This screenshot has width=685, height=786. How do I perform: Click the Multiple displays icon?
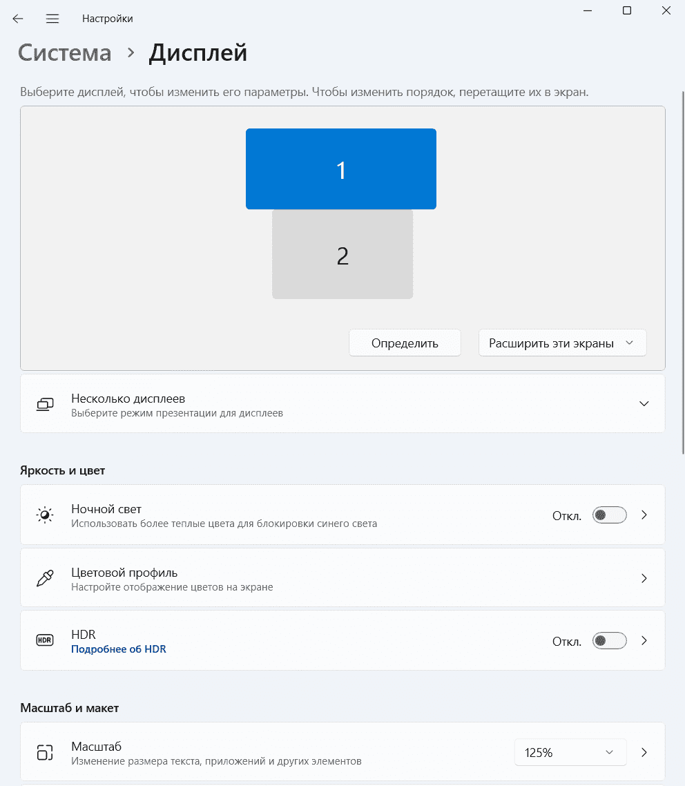[x=45, y=404]
